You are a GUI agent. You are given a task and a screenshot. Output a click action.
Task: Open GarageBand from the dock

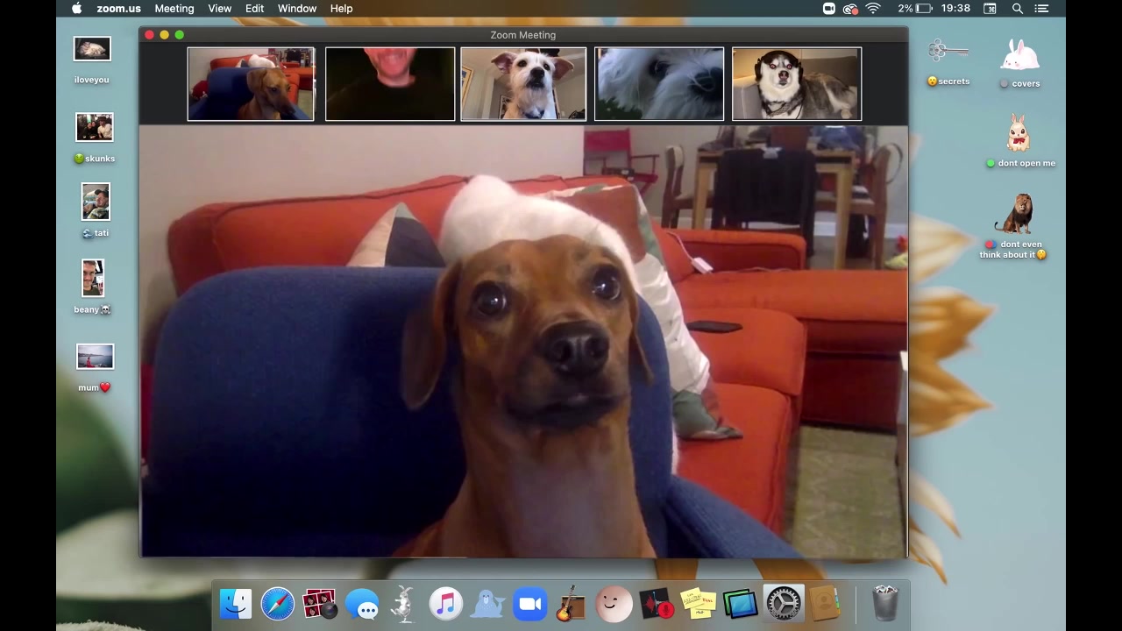[571, 604]
